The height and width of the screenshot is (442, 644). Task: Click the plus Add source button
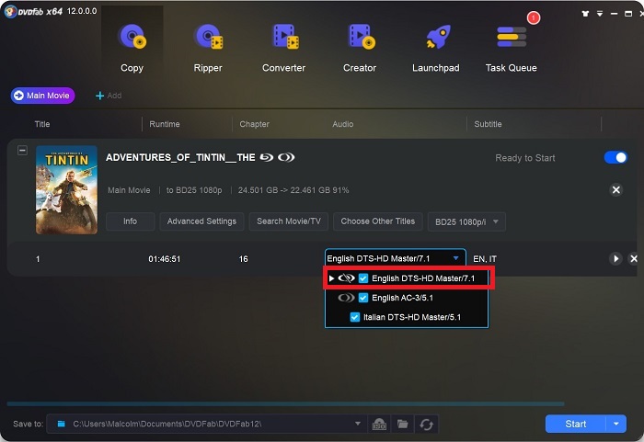coord(109,96)
